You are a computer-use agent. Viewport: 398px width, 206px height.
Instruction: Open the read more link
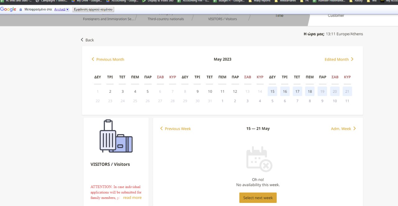click(132, 198)
